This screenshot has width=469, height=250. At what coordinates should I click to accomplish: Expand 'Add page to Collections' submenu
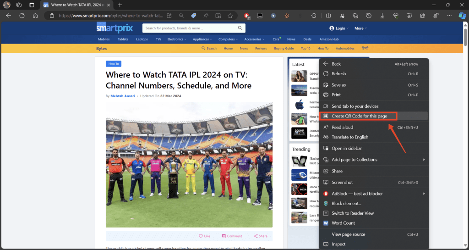tap(374, 160)
